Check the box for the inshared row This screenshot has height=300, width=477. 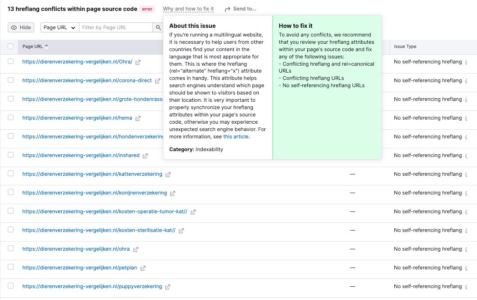(x=10, y=155)
